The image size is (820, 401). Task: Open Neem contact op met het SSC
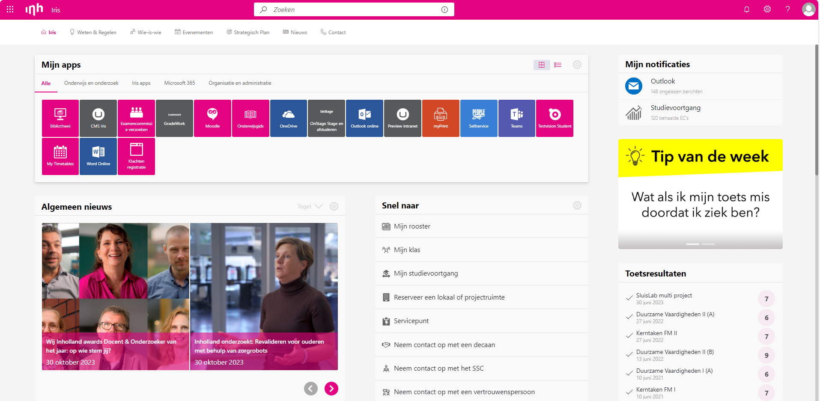click(482, 368)
